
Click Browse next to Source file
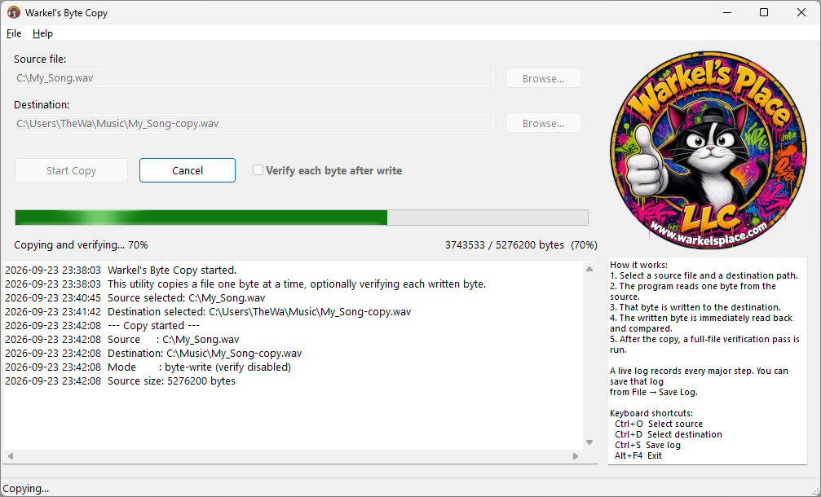[x=544, y=78]
